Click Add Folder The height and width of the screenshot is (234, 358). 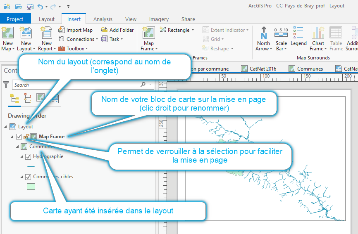coord(117,30)
